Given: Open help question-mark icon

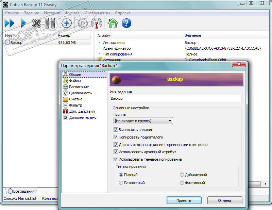Looking at the screenshot, I should (126, 23).
